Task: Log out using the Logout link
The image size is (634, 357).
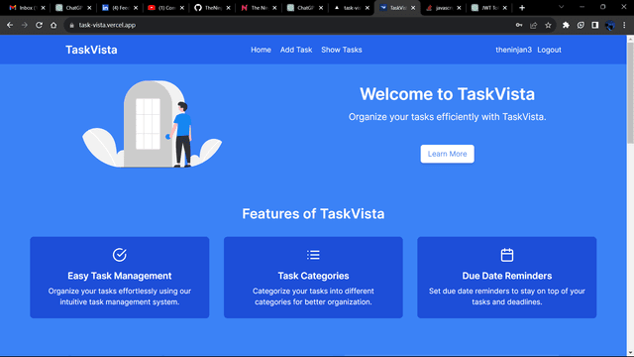Action: click(549, 50)
